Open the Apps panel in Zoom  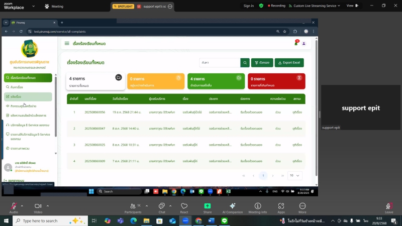(x=281, y=208)
